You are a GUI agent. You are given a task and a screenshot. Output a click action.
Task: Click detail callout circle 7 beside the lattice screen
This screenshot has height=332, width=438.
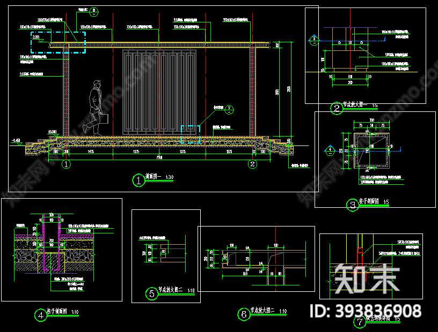pos(229,110)
